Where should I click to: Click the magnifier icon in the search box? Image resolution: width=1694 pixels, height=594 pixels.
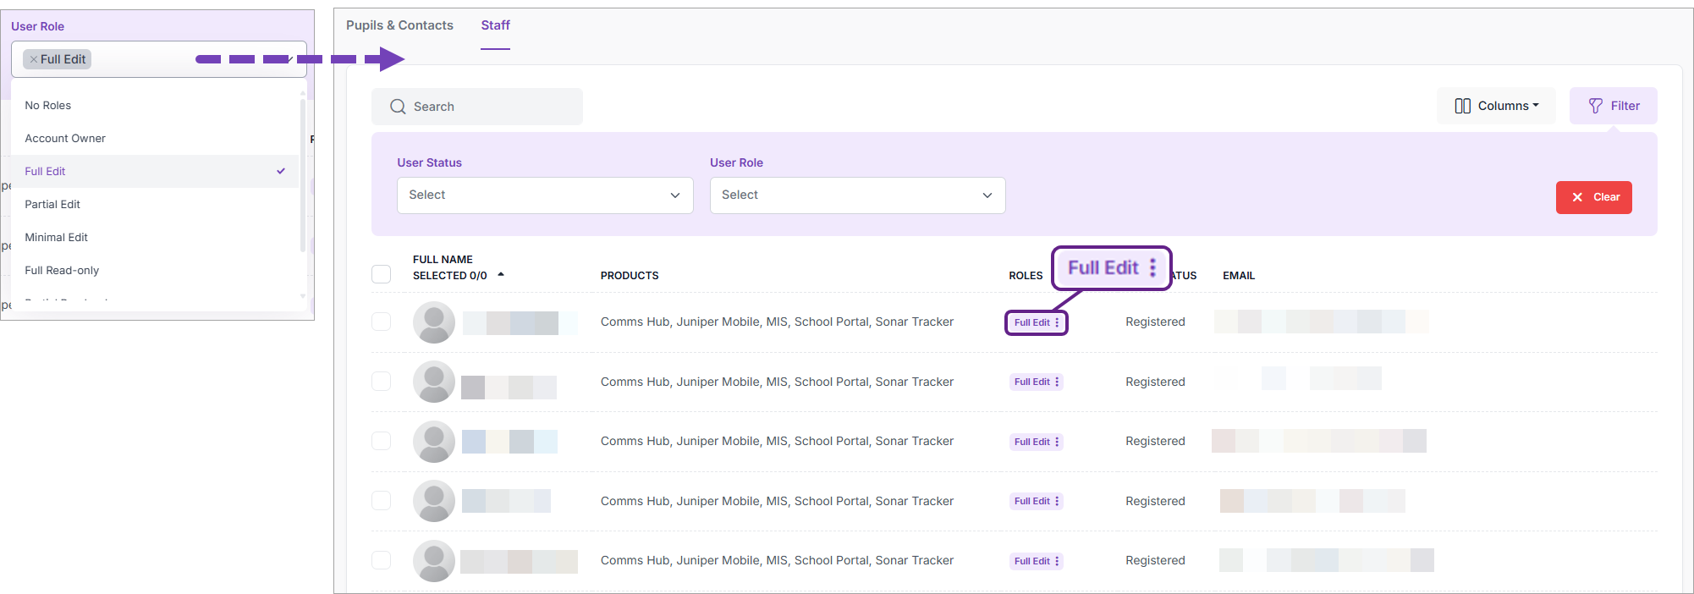(398, 107)
